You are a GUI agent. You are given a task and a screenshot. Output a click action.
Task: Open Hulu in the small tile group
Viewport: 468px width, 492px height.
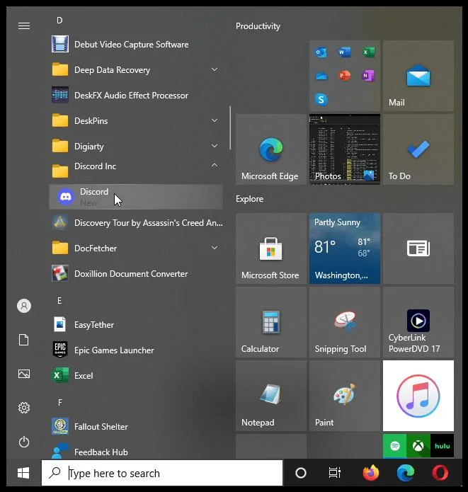tap(443, 446)
